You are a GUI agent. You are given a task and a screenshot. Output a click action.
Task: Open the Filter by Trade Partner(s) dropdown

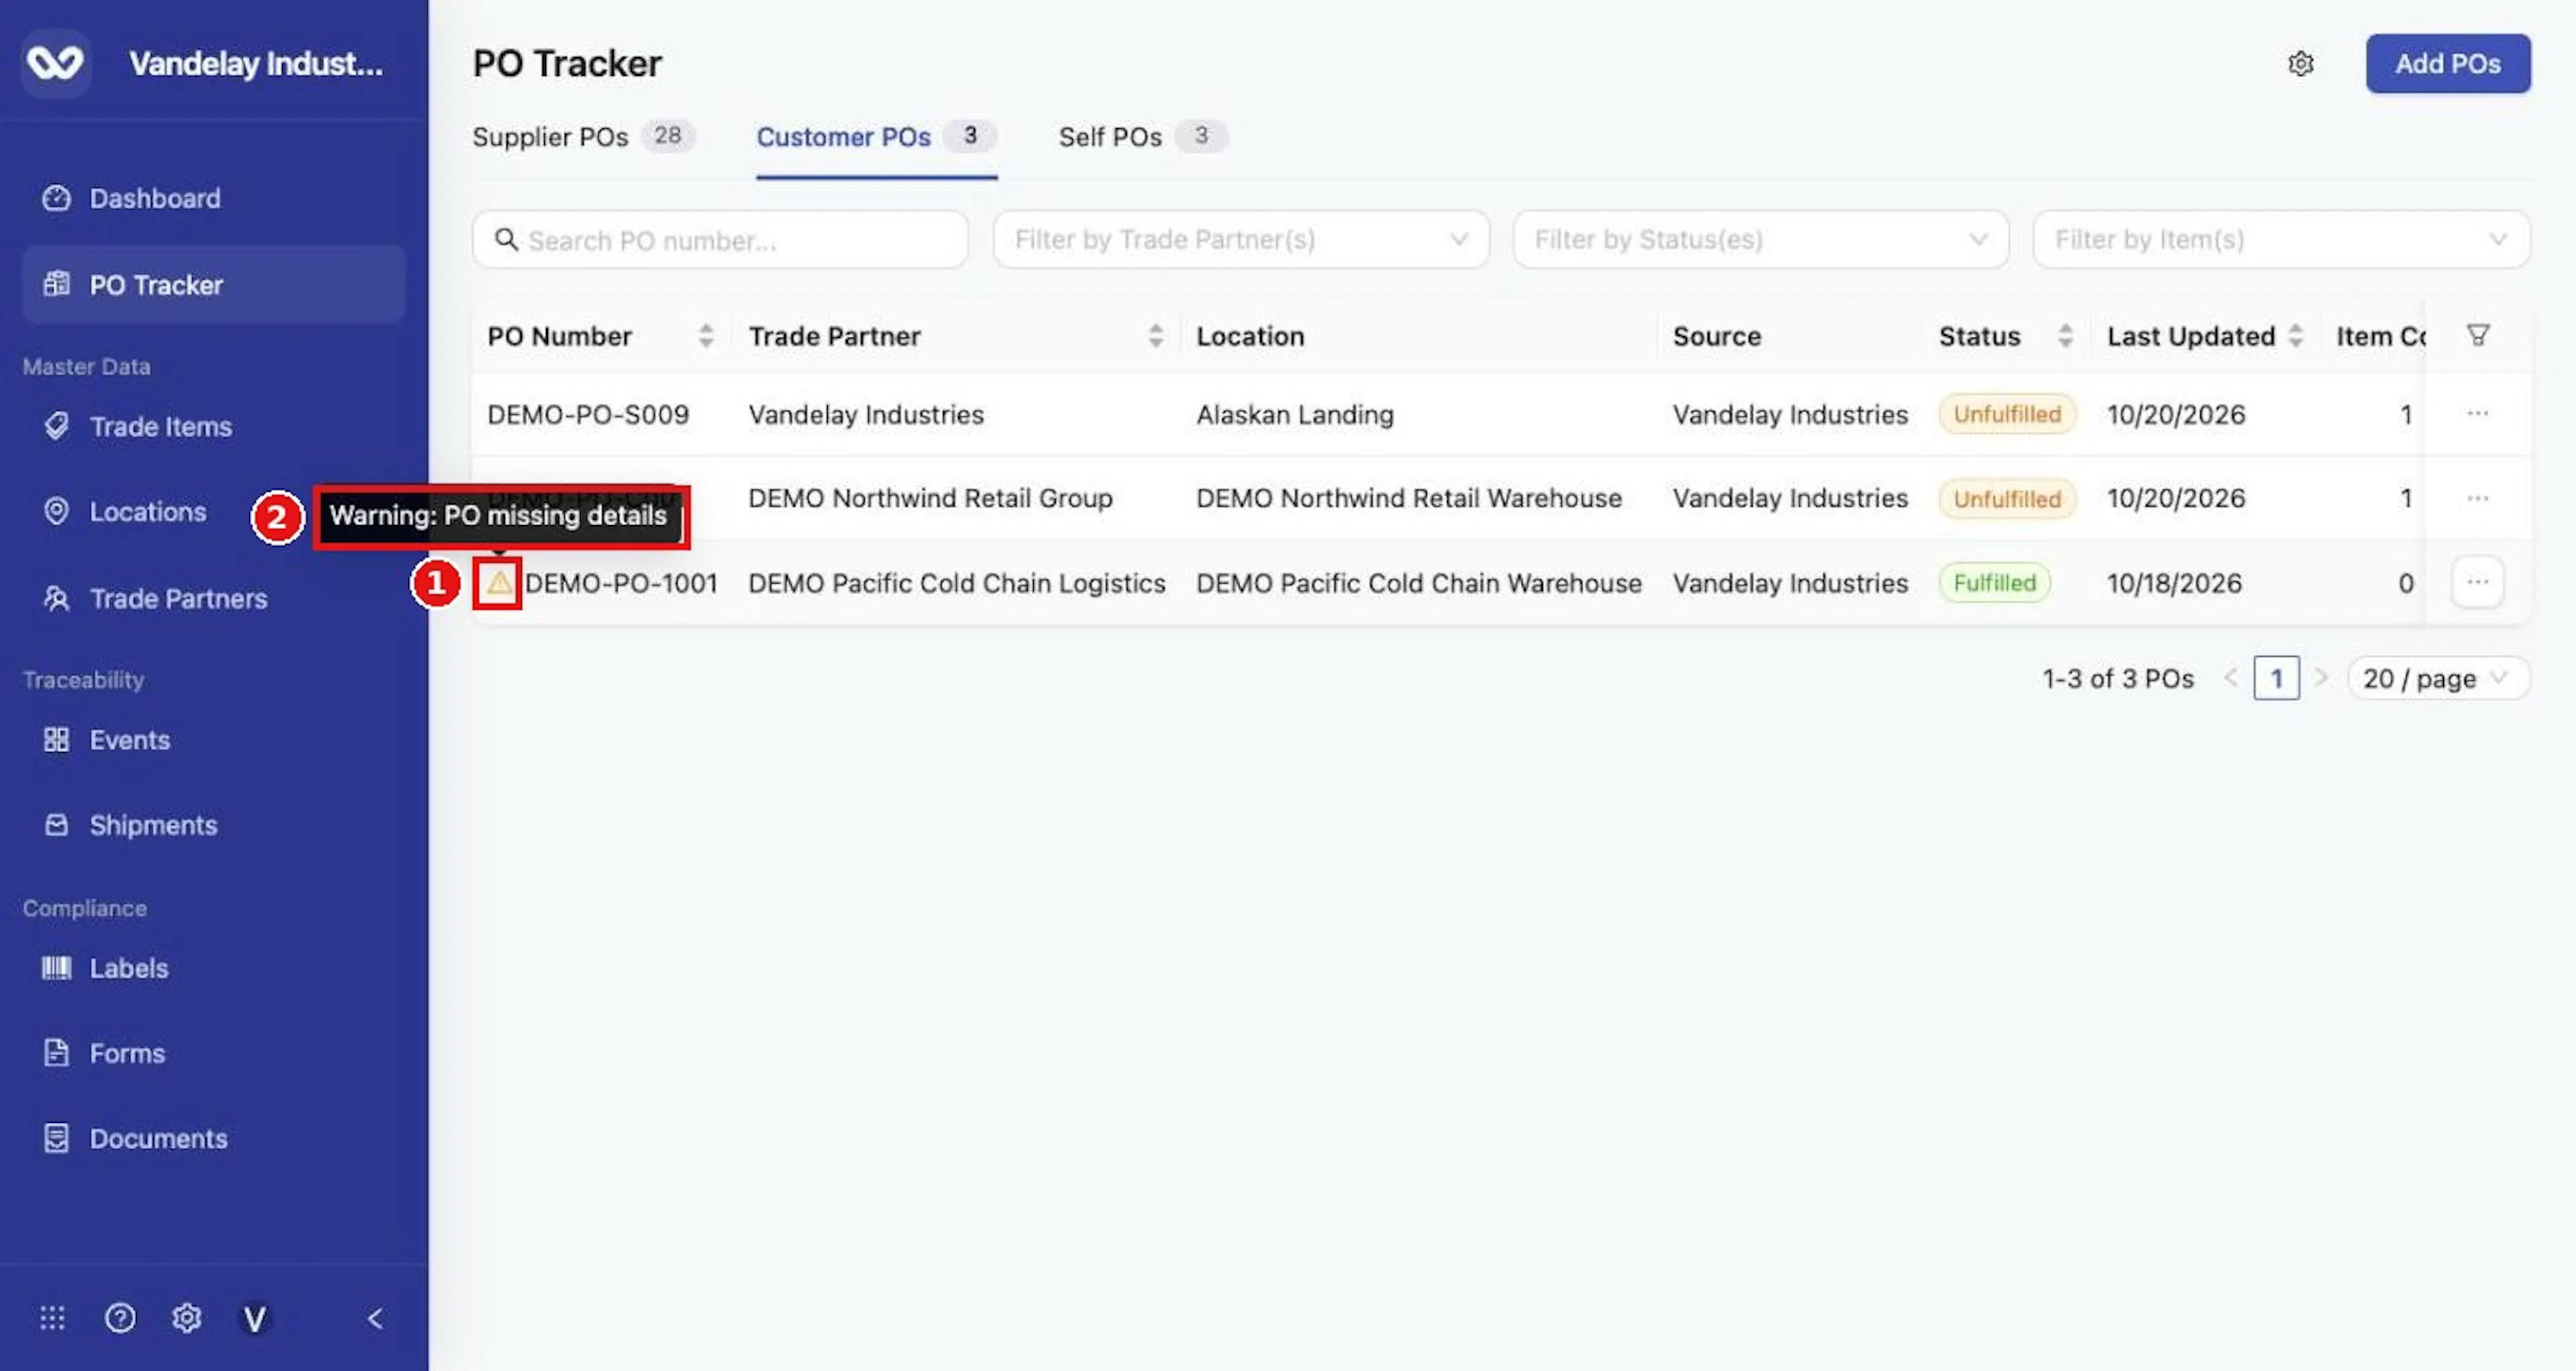click(1240, 240)
